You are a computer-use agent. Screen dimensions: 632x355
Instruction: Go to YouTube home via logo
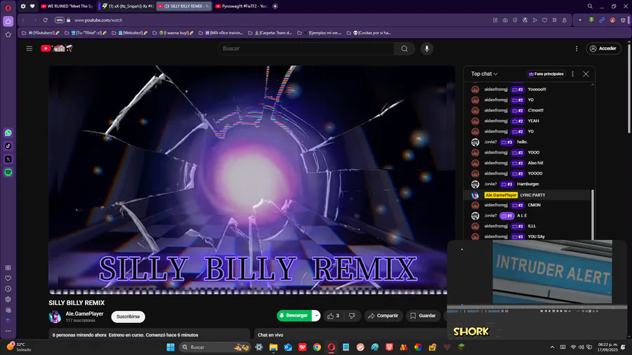coord(57,48)
